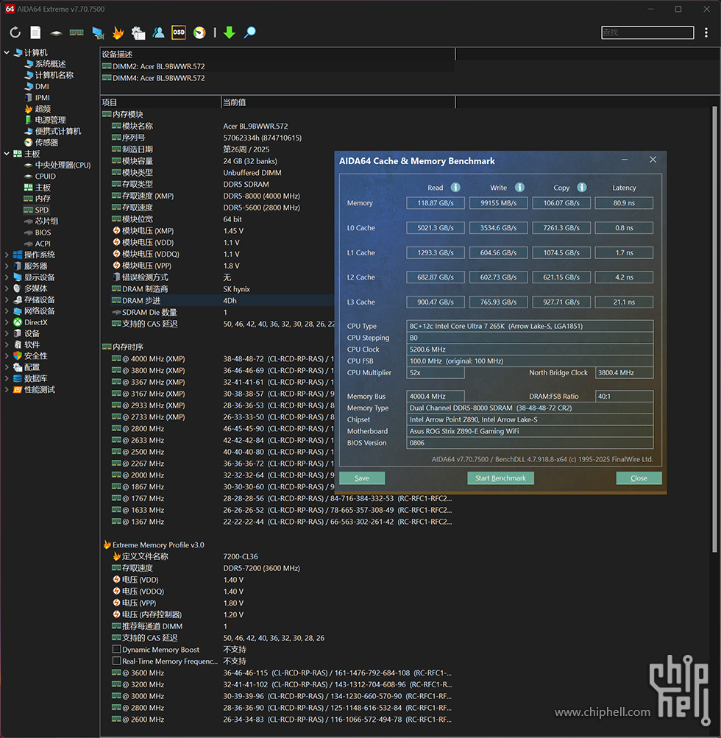
Task: Open the gauge benchmark icon in toolbar
Action: pyautogui.click(x=199, y=32)
